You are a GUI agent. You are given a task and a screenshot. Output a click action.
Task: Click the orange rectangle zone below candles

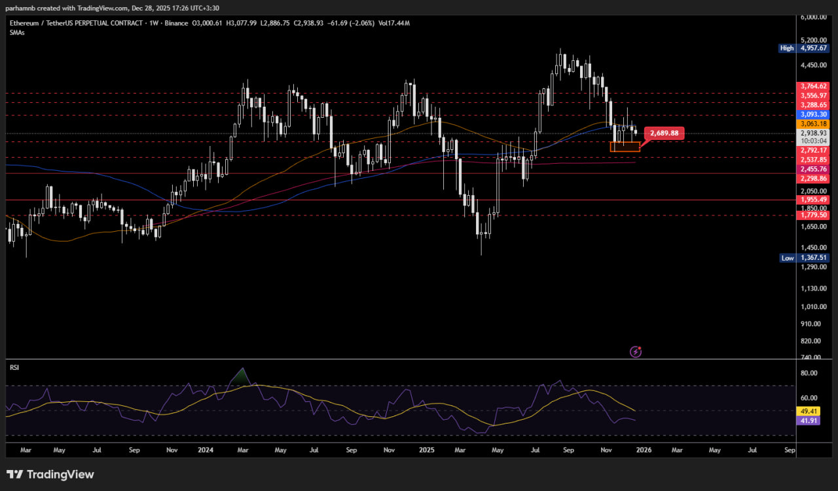tap(625, 147)
